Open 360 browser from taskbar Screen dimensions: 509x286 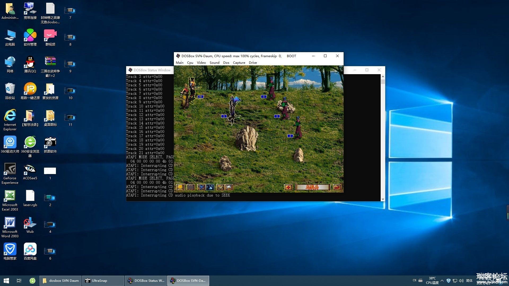click(32, 281)
